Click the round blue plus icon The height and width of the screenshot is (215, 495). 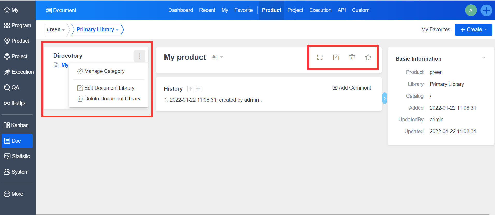(486, 11)
